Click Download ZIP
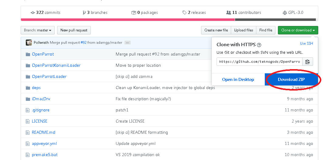This screenshot has width=328, height=160. [x=291, y=79]
